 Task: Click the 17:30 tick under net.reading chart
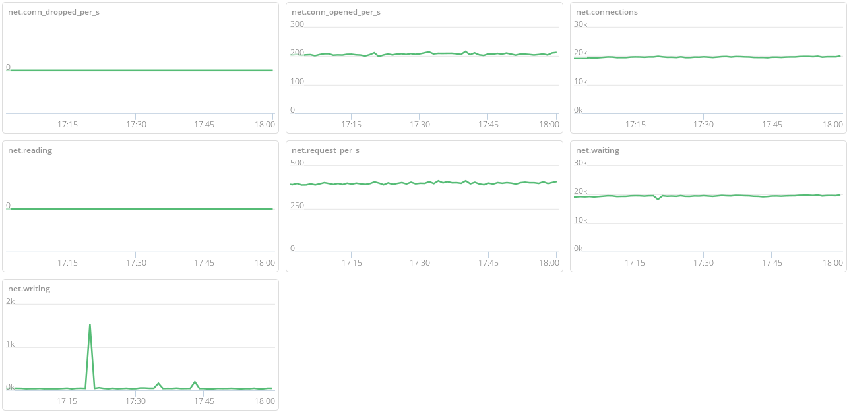pos(136,262)
